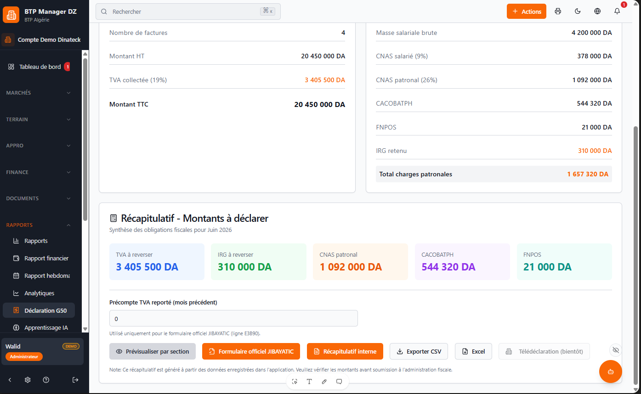Click the CNAS patronal summary card
Viewport: 641px width, 394px height.
pyautogui.click(x=361, y=262)
